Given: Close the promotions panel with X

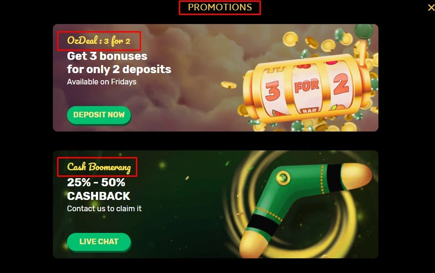Looking at the screenshot, I should 431,8.
